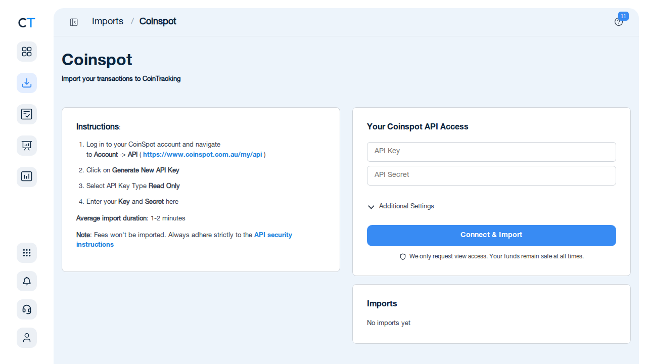
Task: Click Connect & Import button
Action: coord(491,236)
